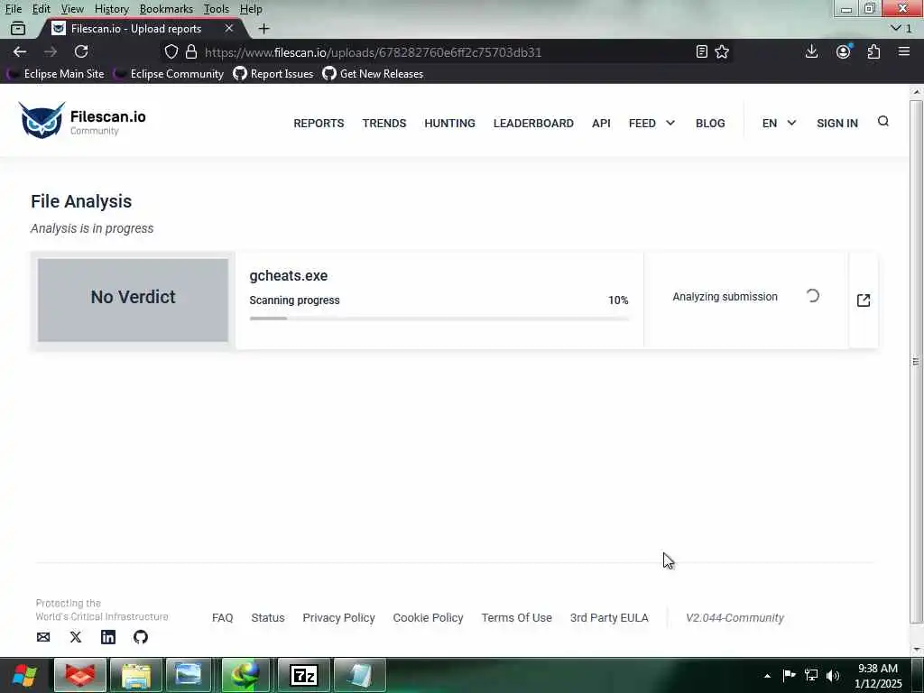This screenshot has width=924, height=693.
Task: Open the File menu
Action: tap(13, 9)
